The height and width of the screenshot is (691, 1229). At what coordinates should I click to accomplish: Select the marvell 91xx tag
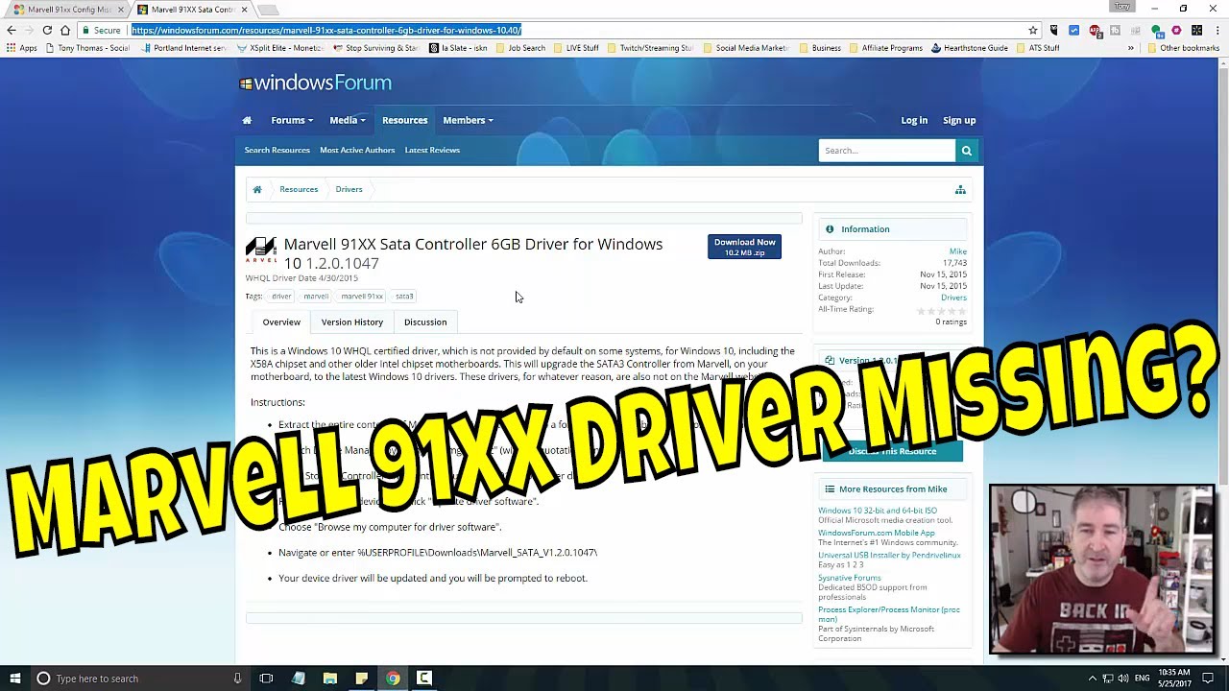click(x=362, y=297)
